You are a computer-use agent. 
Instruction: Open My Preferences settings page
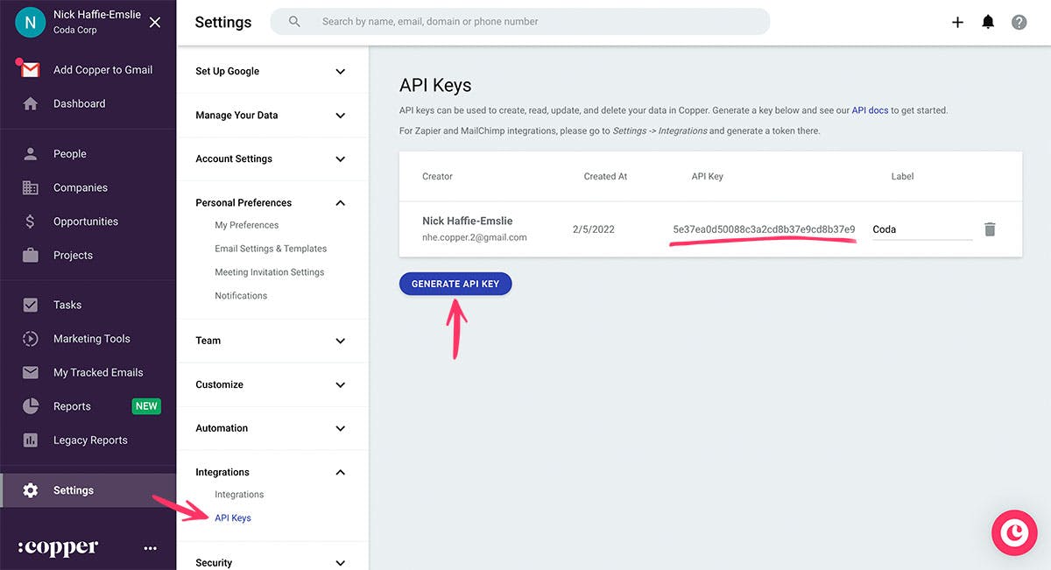pyautogui.click(x=247, y=225)
